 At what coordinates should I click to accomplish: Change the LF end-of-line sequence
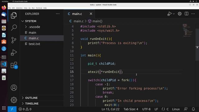[156, 109]
